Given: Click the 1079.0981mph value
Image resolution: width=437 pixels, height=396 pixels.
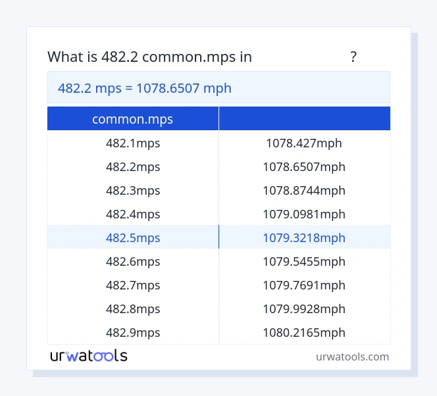Looking at the screenshot, I should 304,214.
